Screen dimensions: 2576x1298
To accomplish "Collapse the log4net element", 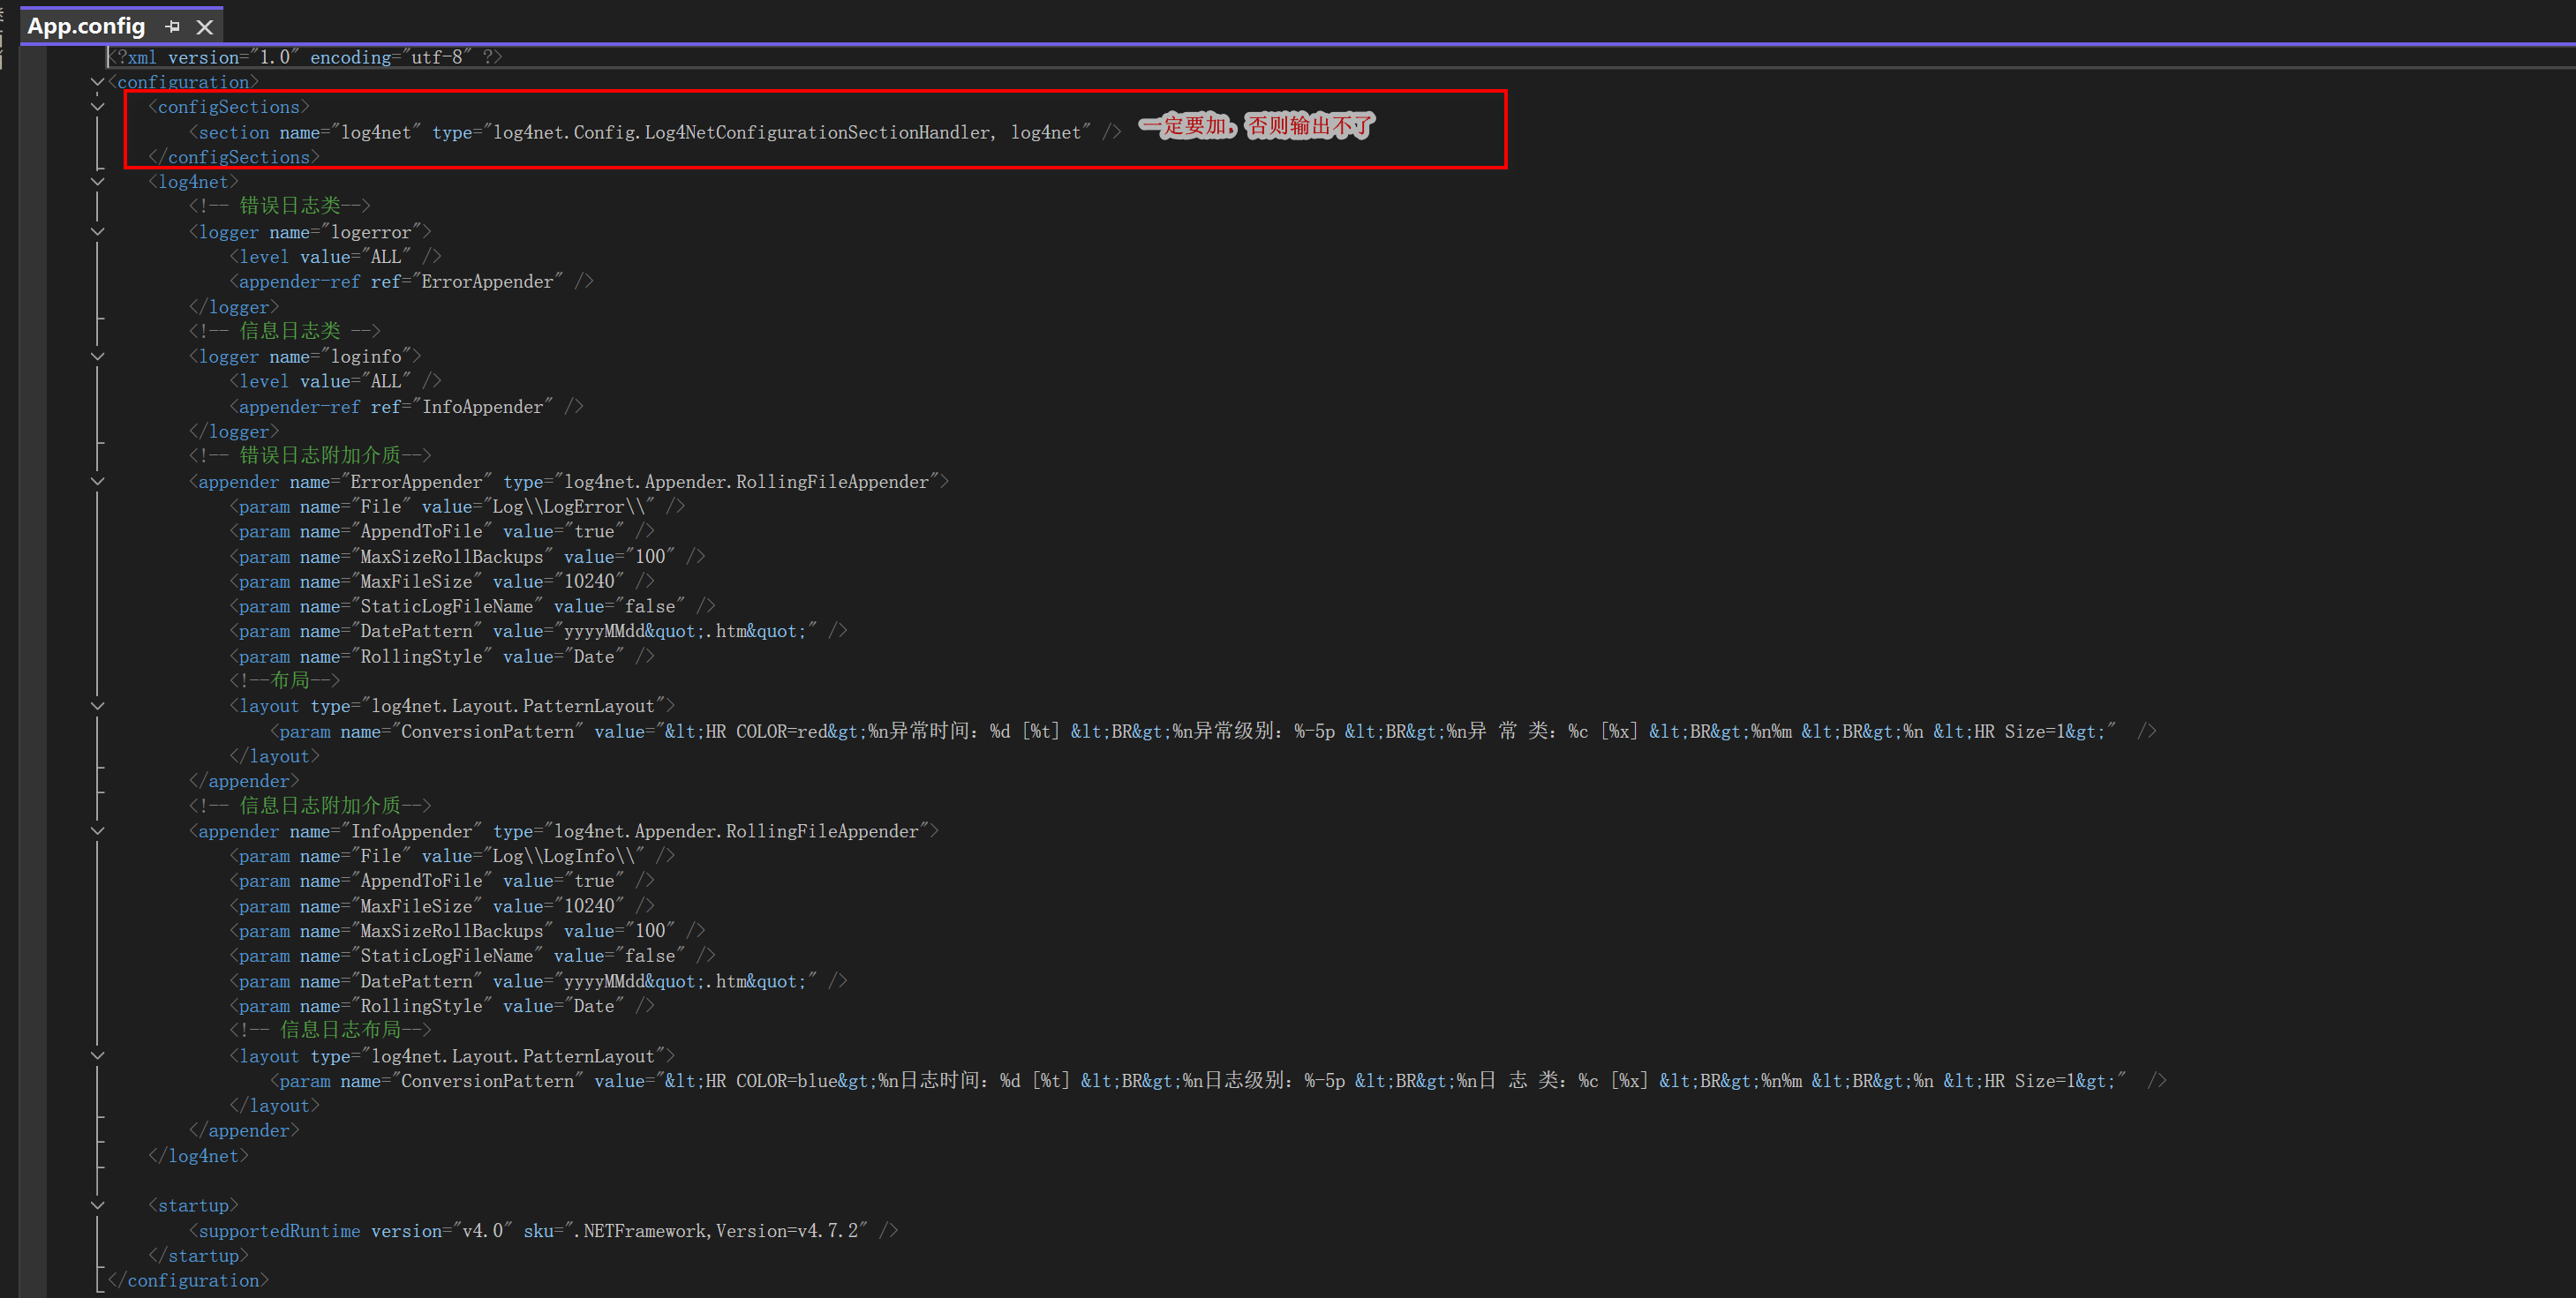I will [x=97, y=182].
